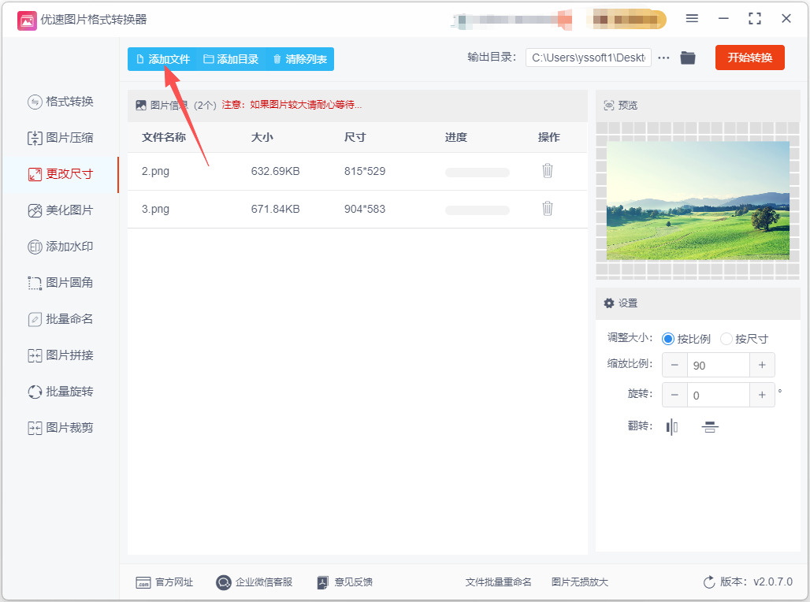Open the 格式转换 format conversion section

click(61, 102)
